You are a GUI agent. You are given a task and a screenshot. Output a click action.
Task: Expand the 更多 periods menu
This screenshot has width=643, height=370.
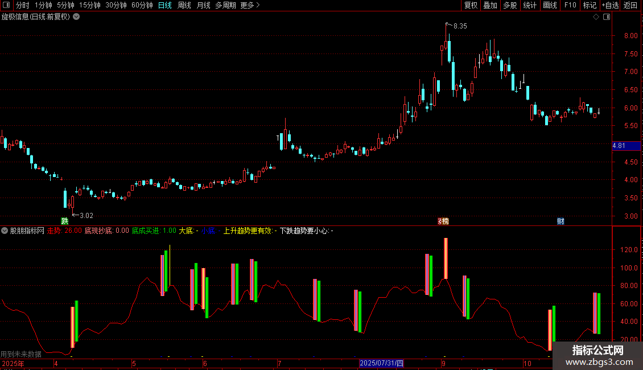coord(250,5)
